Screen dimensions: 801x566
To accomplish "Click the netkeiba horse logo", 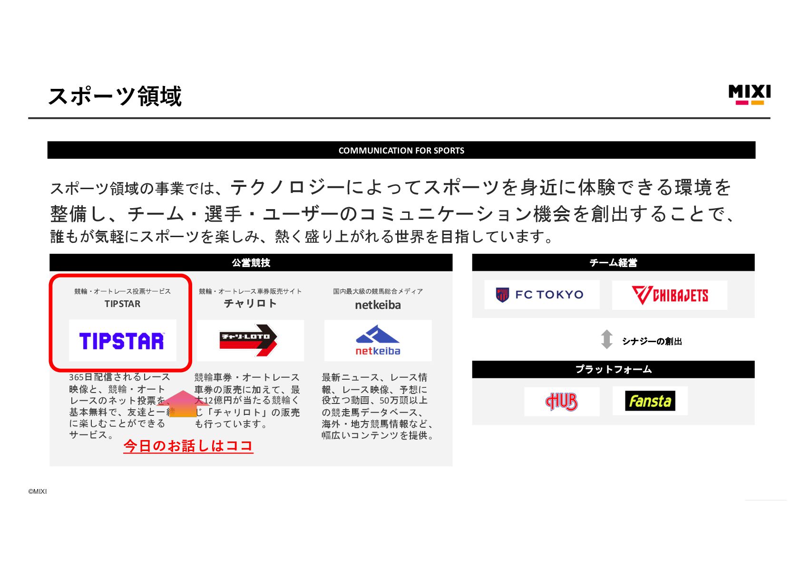I will coord(378,340).
